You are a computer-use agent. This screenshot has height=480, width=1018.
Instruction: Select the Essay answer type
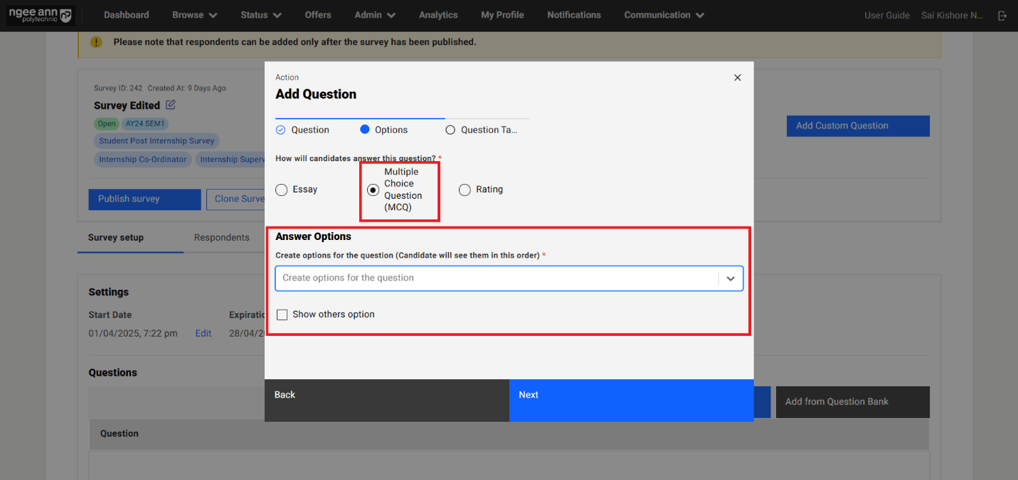[282, 190]
